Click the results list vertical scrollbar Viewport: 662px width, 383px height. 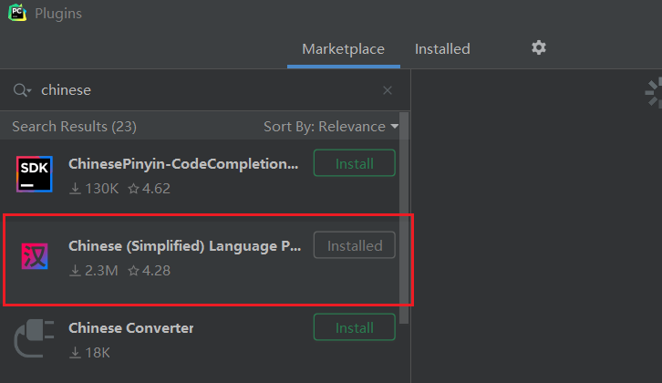click(x=404, y=210)
